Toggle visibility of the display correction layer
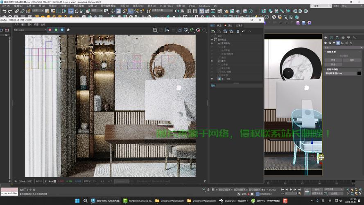The height and width of the screenshot is (205, 364). click(x=212, y=40)
